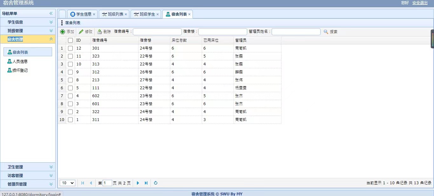Viewport: 434px width, 196px height.
Task: Click the magnifier search (搜索) icon
Action: [x=326, y=32]
